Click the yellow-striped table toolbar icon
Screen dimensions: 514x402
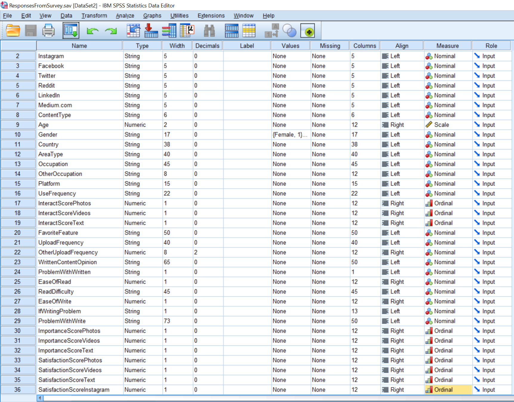(x=249, y=31)
